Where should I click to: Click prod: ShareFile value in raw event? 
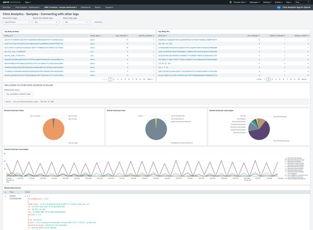(38, 220)
